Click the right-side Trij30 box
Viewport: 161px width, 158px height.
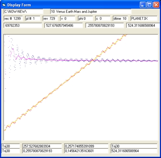coord(134,146)
